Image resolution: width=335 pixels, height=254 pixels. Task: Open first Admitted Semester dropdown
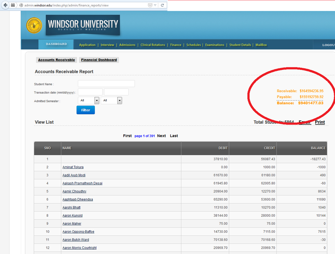(x=89, y=100)
